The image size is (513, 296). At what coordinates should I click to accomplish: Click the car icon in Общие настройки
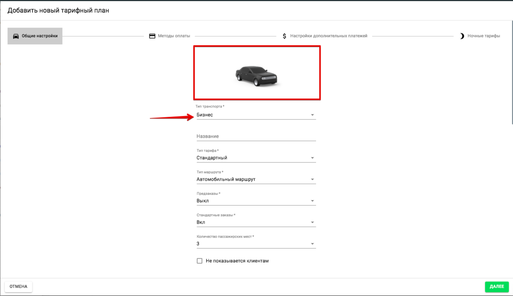[16, 36]
